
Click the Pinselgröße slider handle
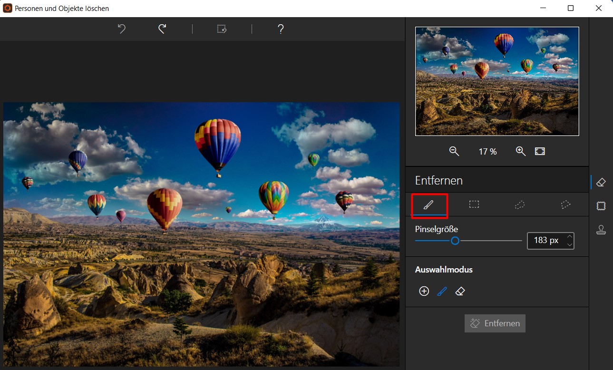tap(455, 241)
